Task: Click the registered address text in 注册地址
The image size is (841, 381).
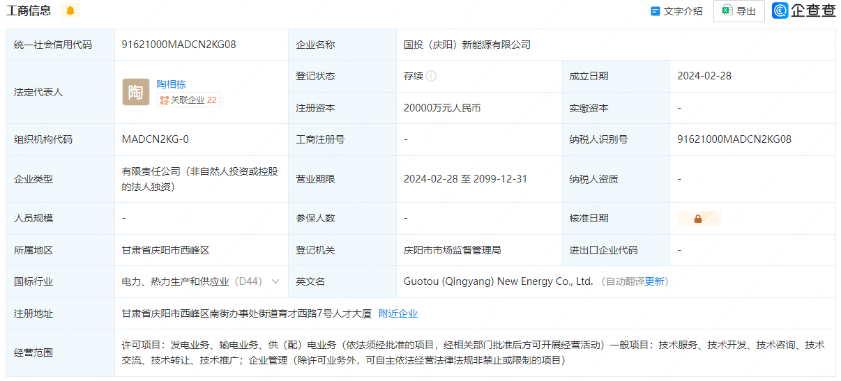Action: tap(246, 314)
